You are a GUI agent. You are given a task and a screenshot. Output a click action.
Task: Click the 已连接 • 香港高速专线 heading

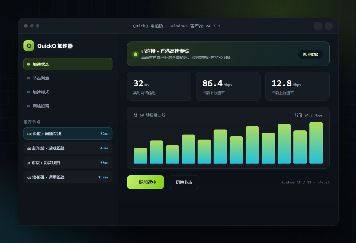[x=165, y=51]
